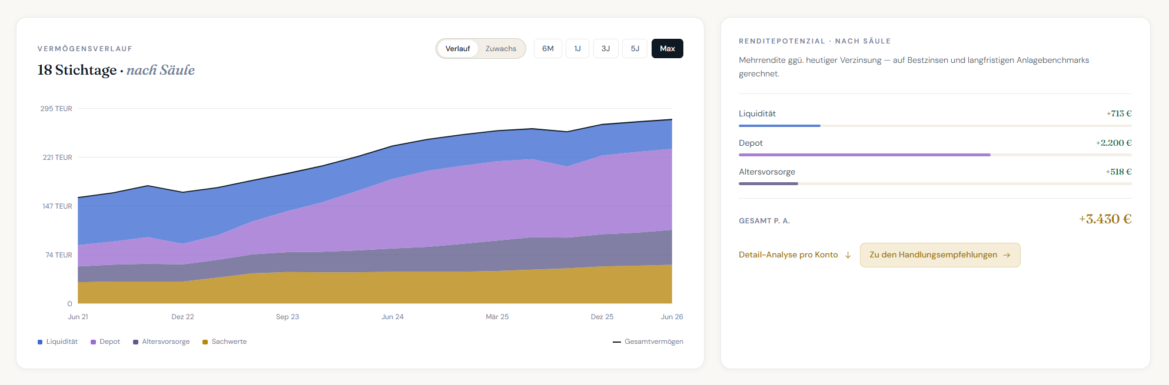
Task: Click the Sachwerte gold legend square
Action: click(x=205, y=342)
